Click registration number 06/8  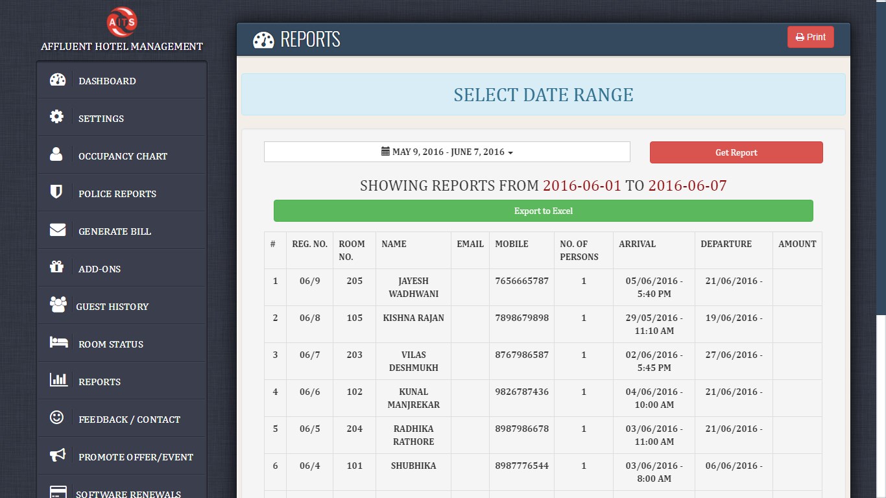point(310,318)
